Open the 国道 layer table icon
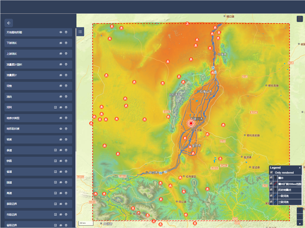Screen dimensions: 305x228 [x=55, y=182]
